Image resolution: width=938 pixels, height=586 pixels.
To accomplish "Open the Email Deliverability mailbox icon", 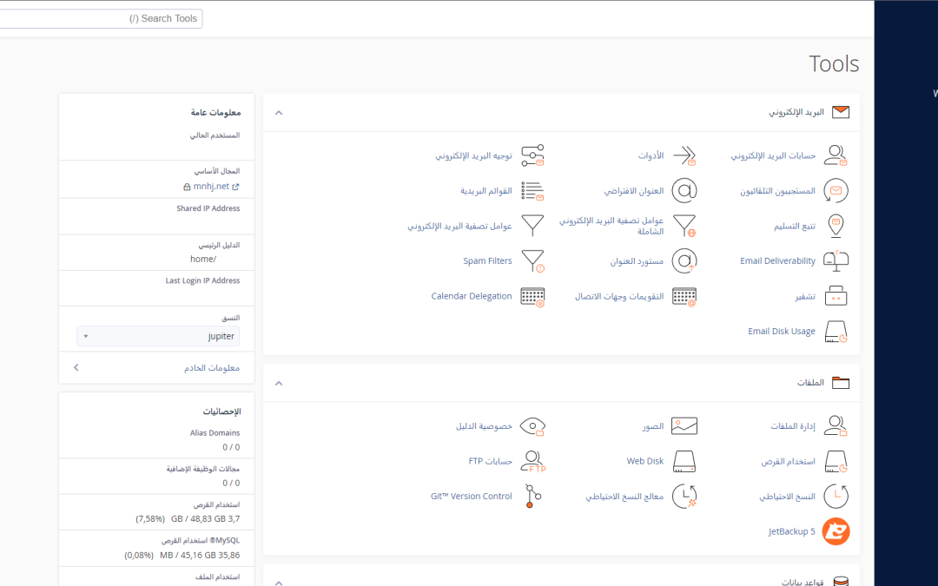I will click(x=836, y=260).
